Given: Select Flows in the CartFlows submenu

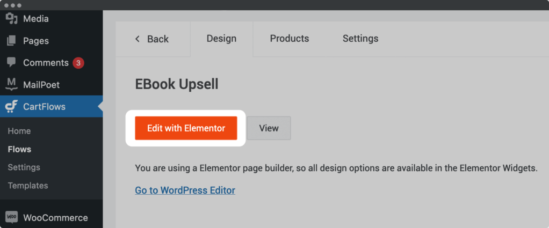Looking at the screenshot, I should point(19,149).
